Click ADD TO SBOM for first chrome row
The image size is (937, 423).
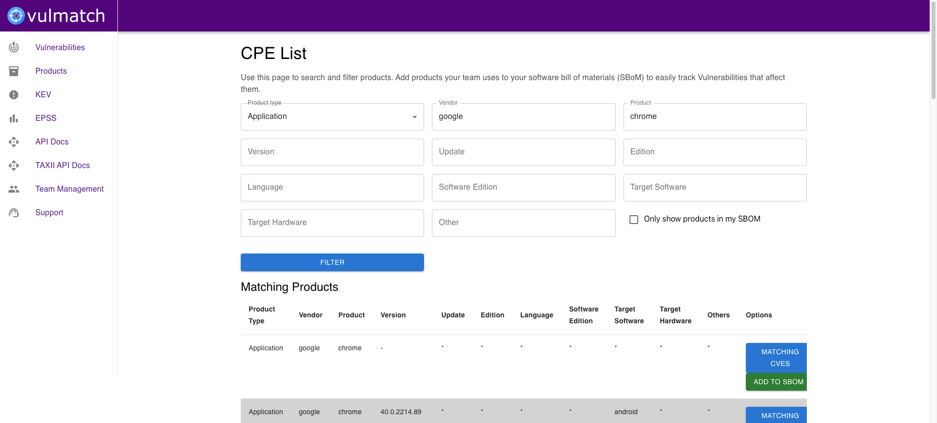pyautogui.click(x=776, y=382)
